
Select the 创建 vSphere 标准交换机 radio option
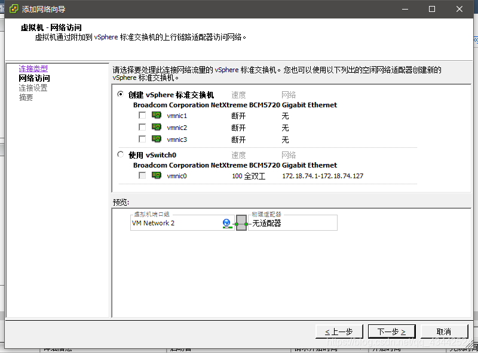point(121,94)
